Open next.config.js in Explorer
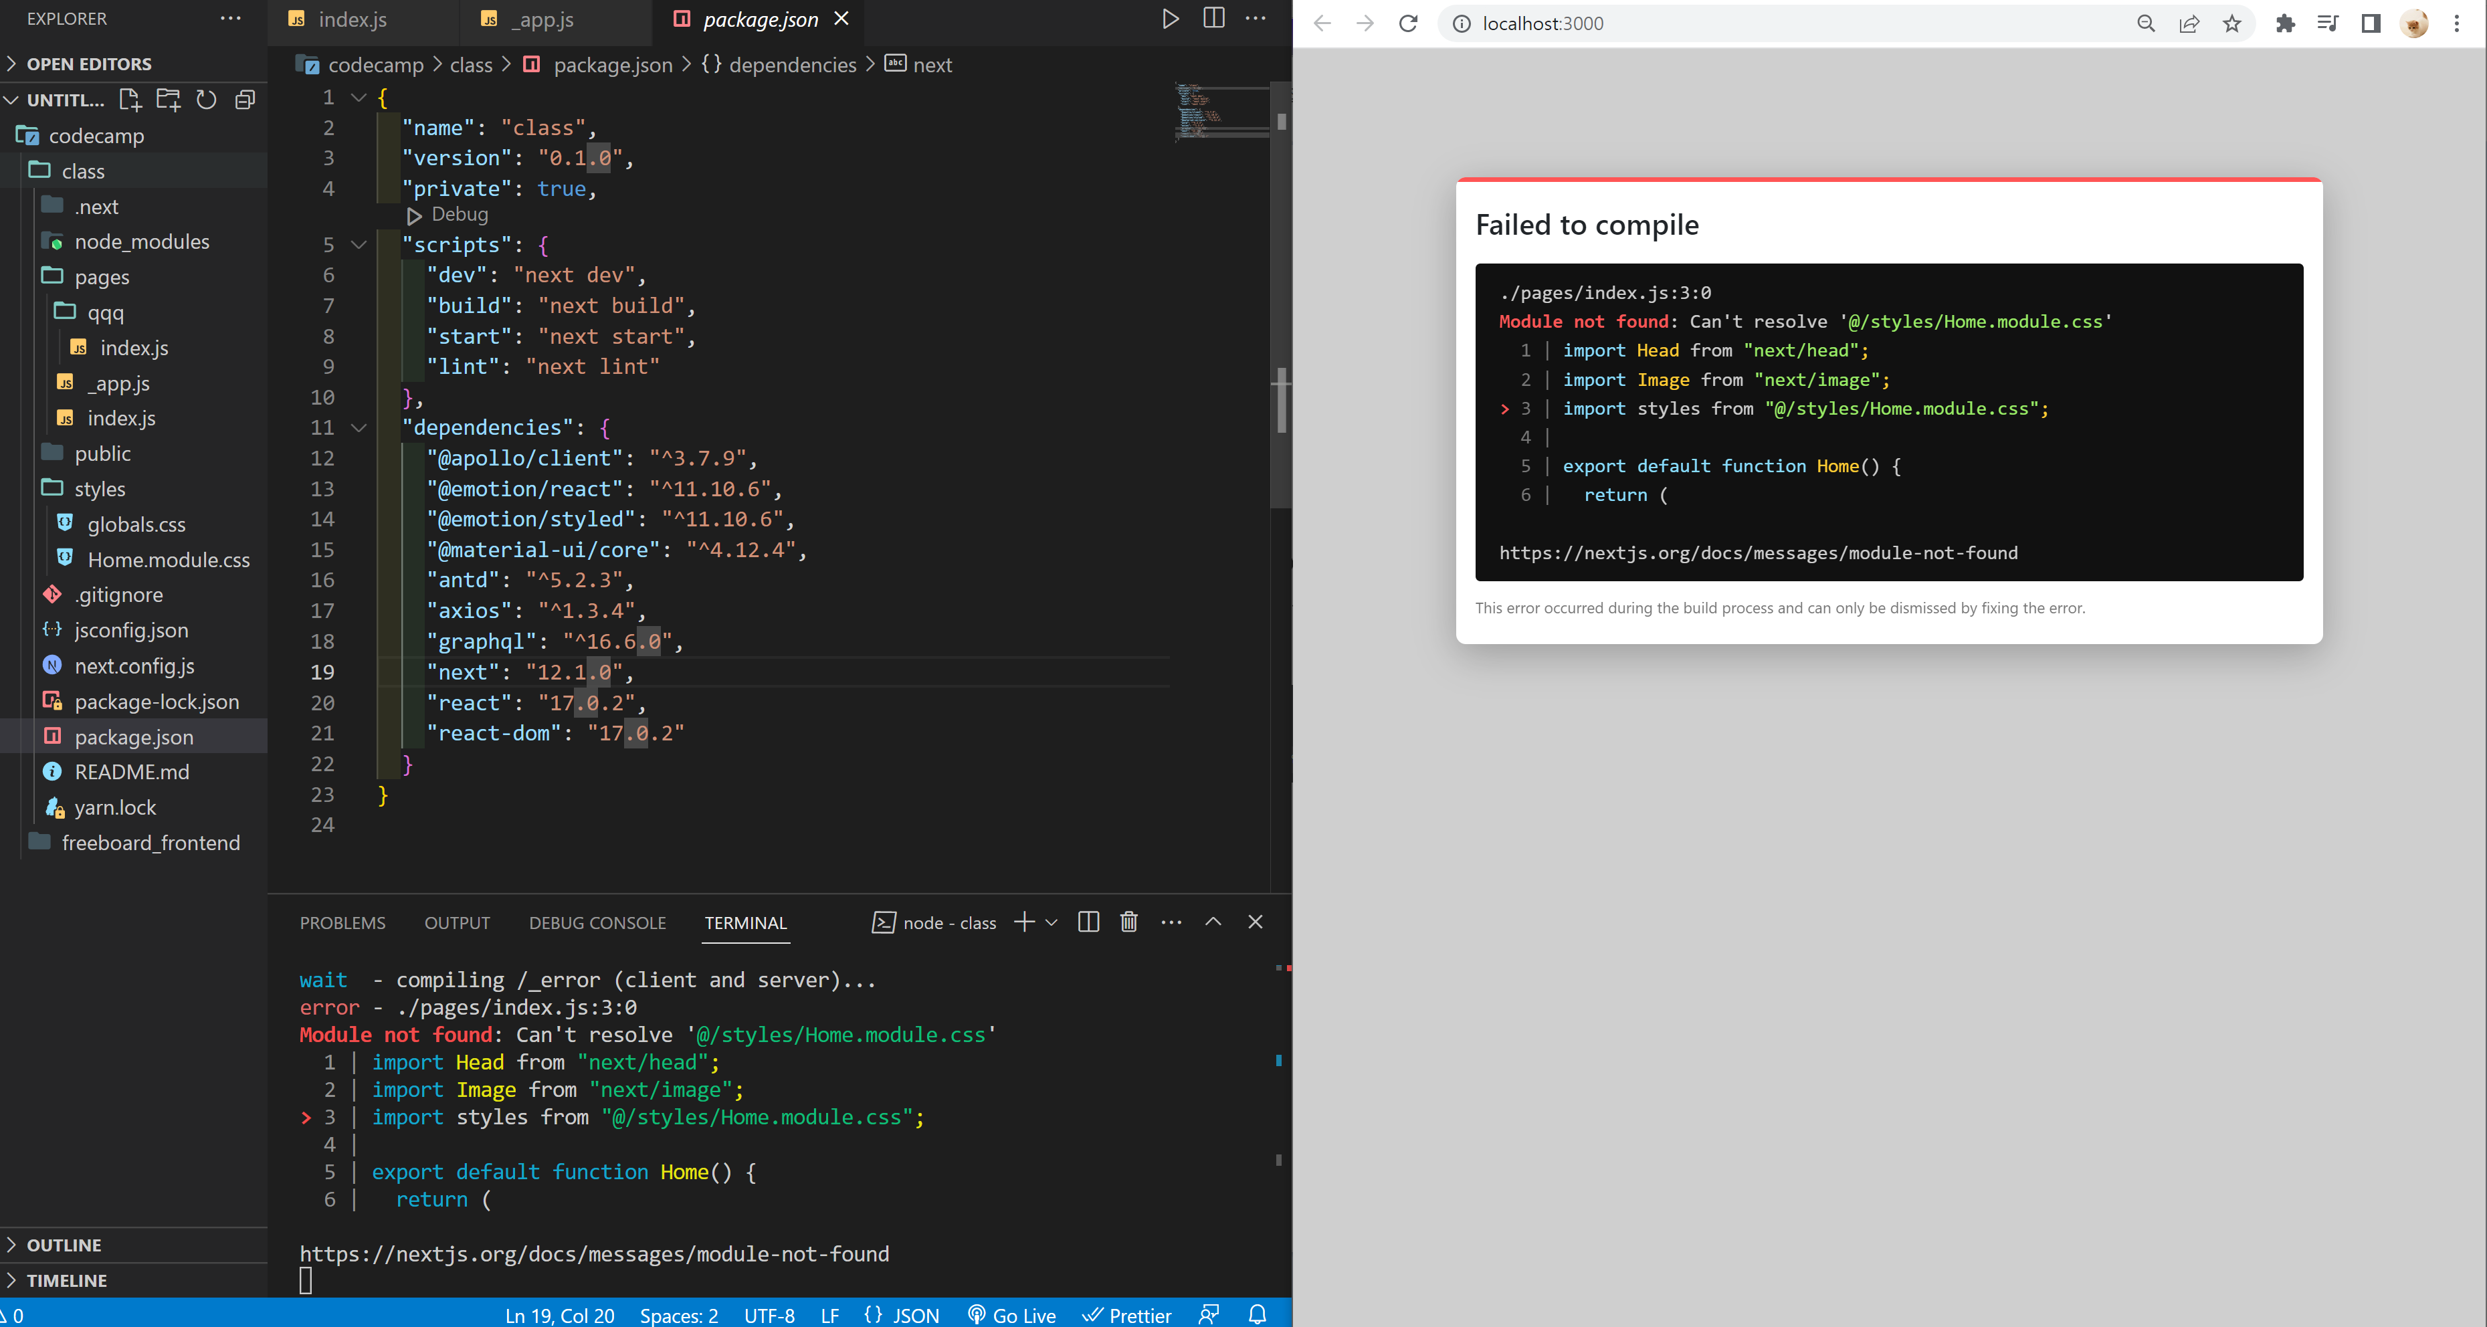This screenshot has width=2487, height=1327. 133,666
